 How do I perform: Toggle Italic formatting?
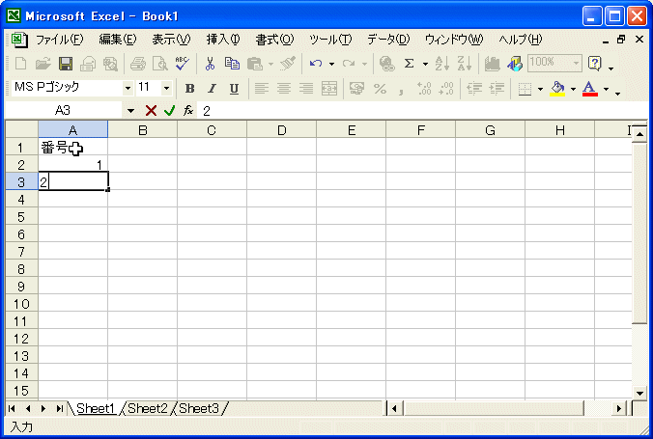pyautogui.click(x=212, y=88)
